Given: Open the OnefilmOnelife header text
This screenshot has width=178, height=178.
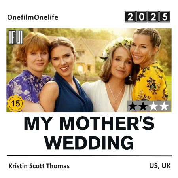Looking at the screenshot, I should point(33,17).
